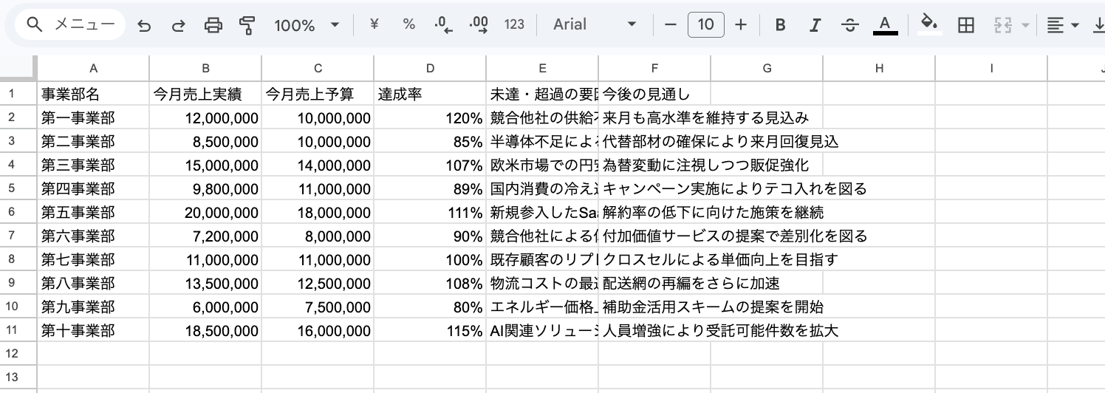The width and height of the screenshot is (1105, 393).
Task: Open the Arial font dropdown
Action: click(x=595, y=24)
